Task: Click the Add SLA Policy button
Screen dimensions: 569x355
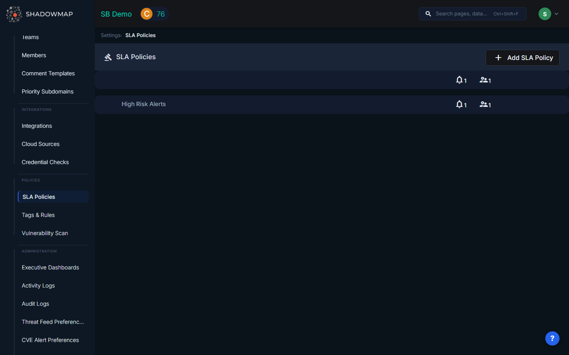Action: click(x=522, y=58)
